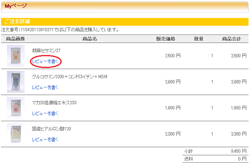
Task: Click the 商品合計 column header
Action: 231,39
